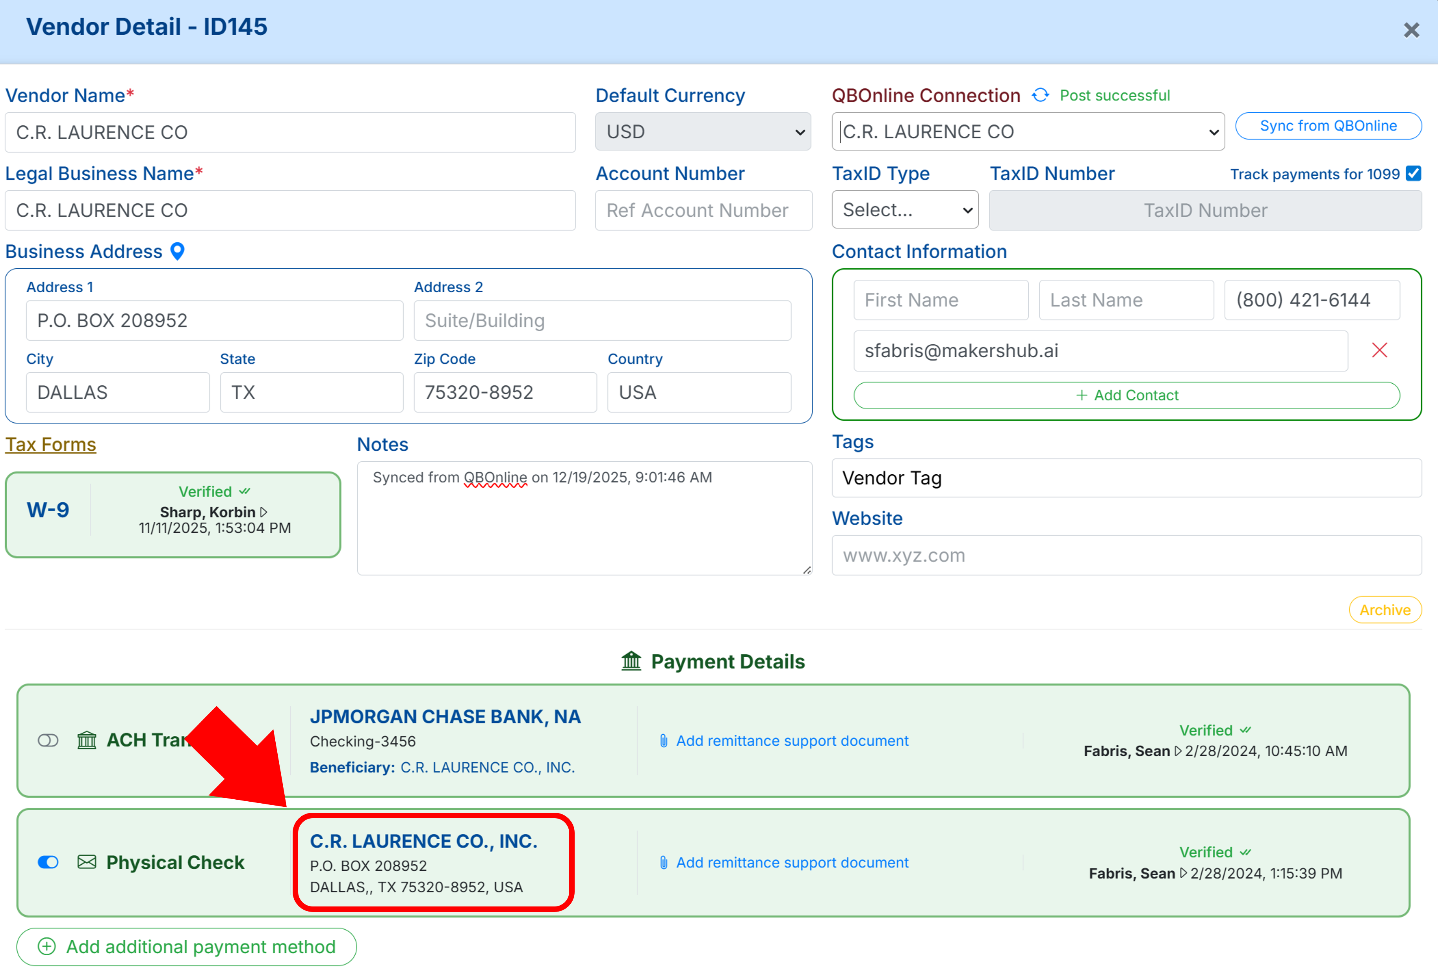
Task: Click Add additional payment method
Action: pos(186,947)
